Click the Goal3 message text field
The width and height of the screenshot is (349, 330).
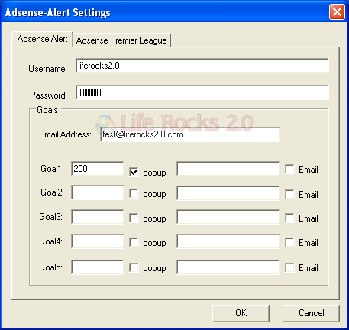[228, 217]
